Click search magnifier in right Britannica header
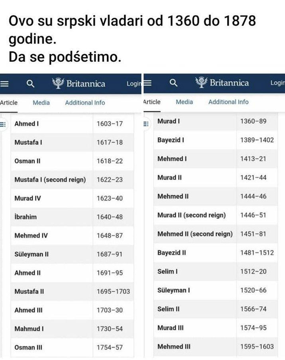285x360 pixels. click(x=173, y=83)
